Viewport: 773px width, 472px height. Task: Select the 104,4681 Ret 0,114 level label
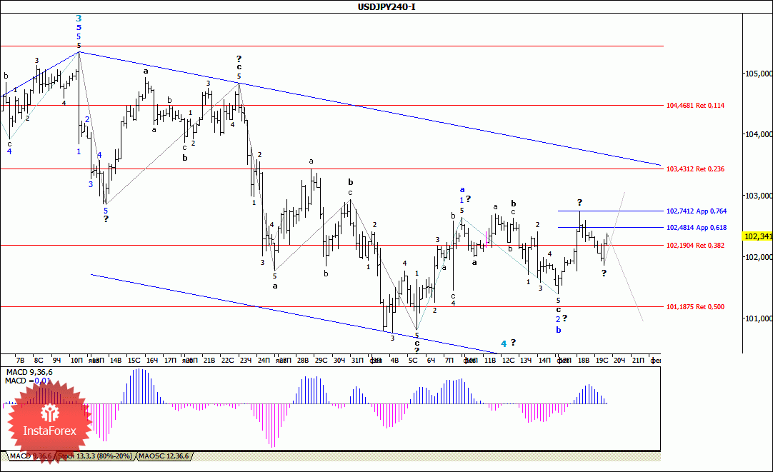(696, 106)
